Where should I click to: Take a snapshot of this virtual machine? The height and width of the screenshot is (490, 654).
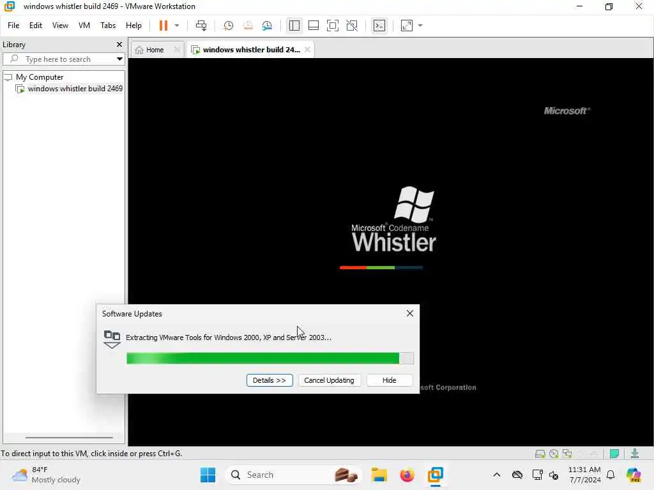coord(228,26)
